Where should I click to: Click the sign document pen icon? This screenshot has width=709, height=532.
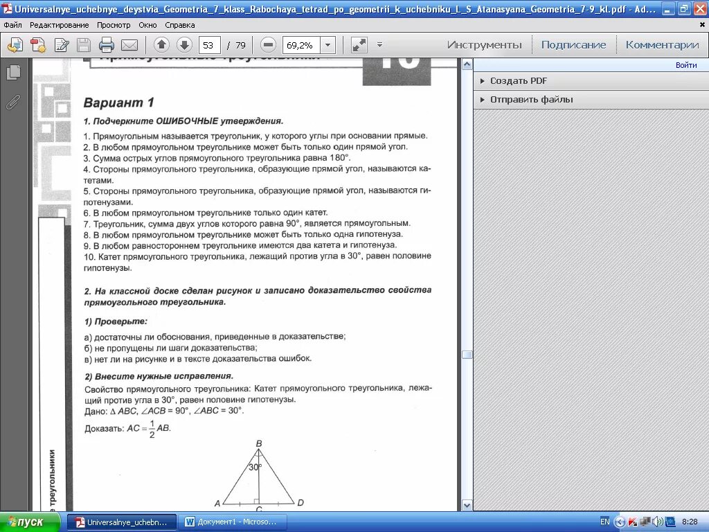pos(62,45)
